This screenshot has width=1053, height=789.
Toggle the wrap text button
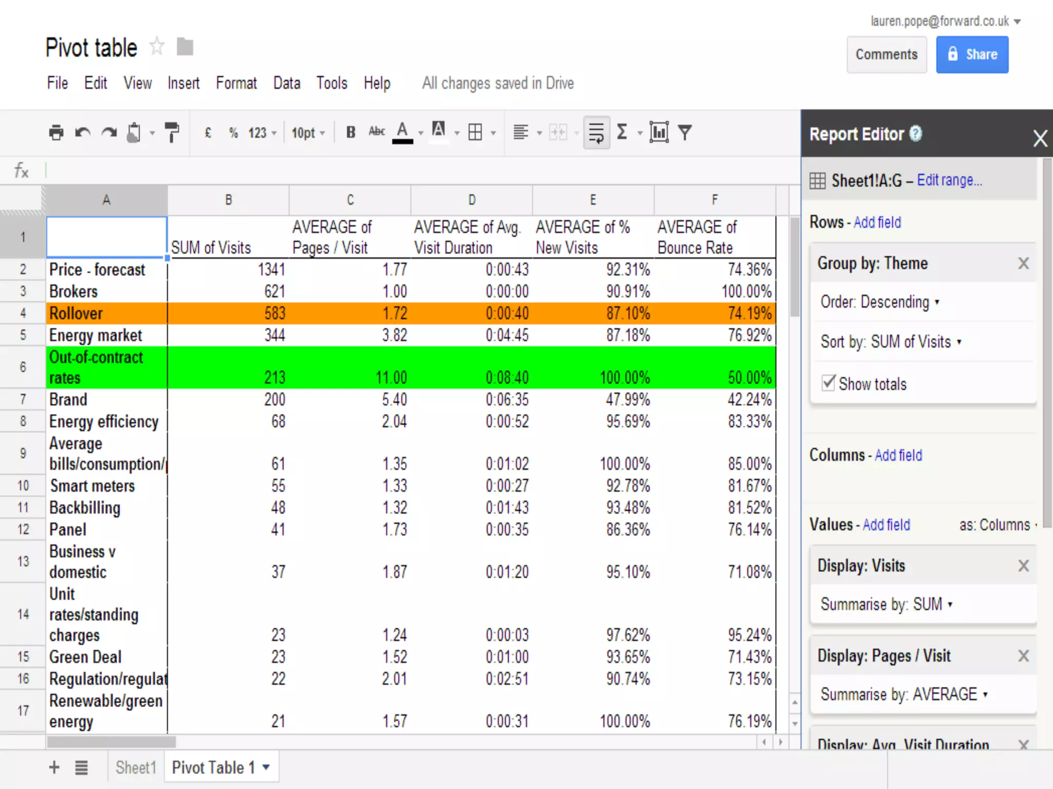pyautogui.click(x=596, y=133)
